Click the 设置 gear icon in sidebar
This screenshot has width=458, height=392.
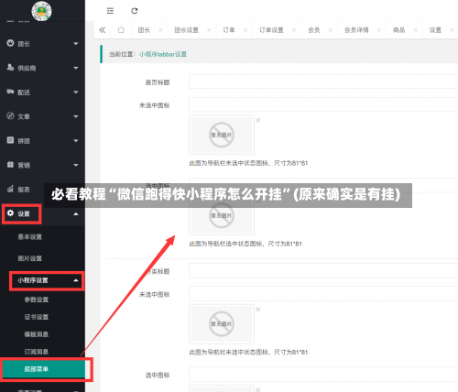(x=10, y=213)
